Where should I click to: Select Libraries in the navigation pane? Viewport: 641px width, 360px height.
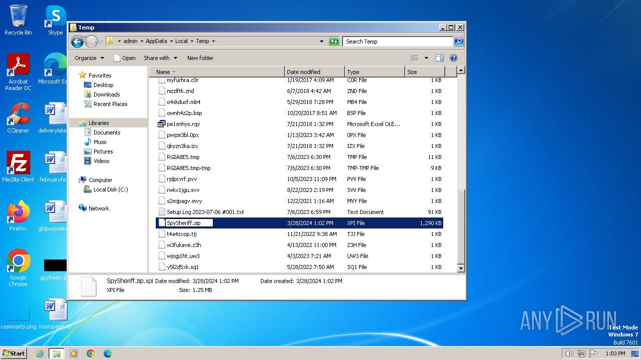point(99,123)
